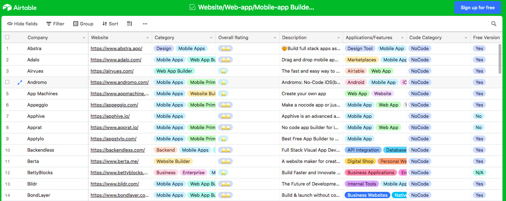This screenshot has height=201, width=506.
Task: Select the Backendless company cell
Action: click(x=57, y=150)
